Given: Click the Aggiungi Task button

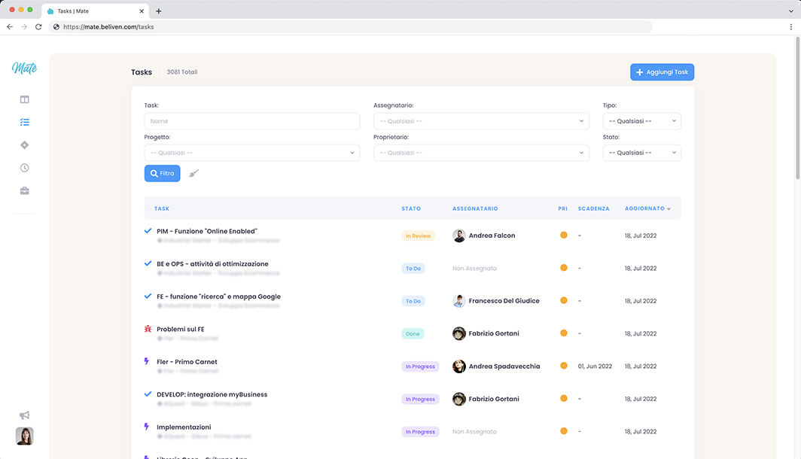Looking at the screenshot, I should (x=662, y=72).
